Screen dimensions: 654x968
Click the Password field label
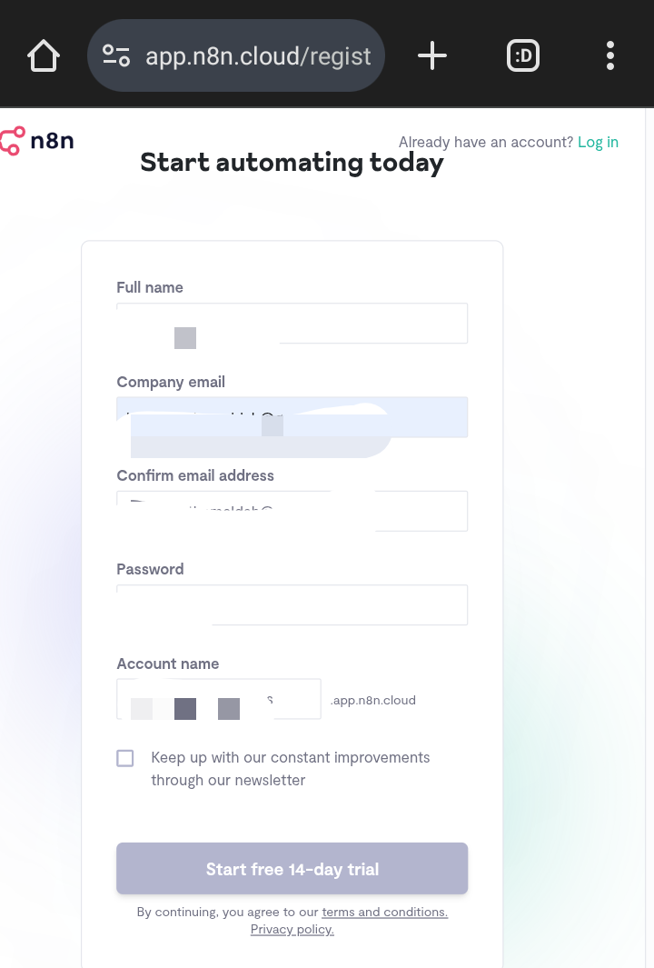(150, 569)
